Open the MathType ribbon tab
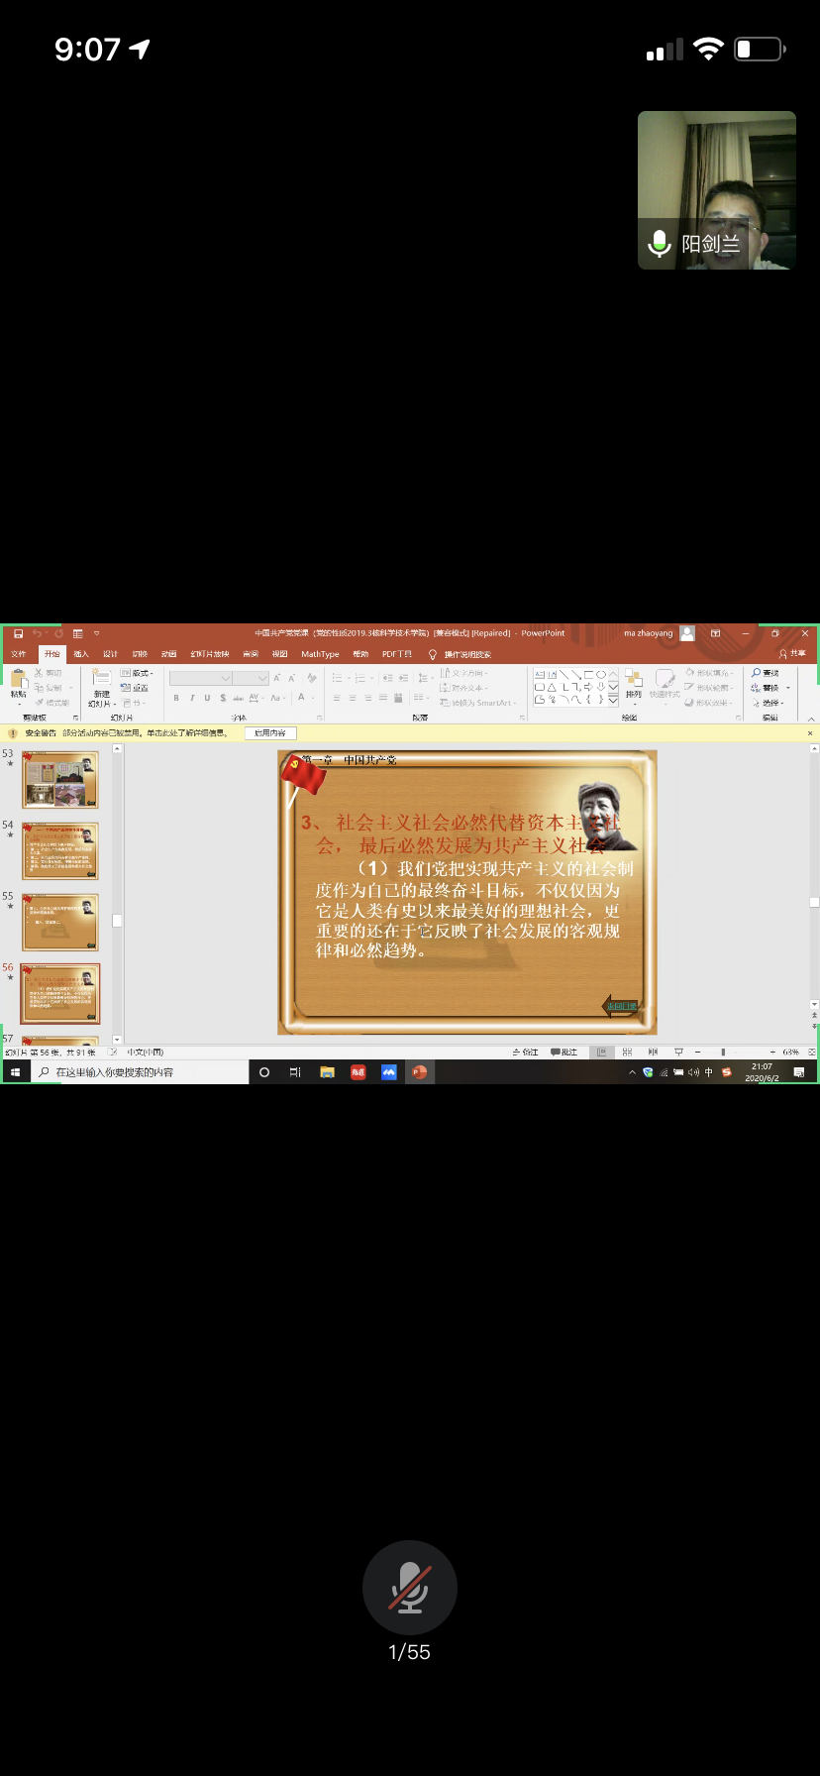820x1776 pixels. pyautogui.click(x=320, y=654)
